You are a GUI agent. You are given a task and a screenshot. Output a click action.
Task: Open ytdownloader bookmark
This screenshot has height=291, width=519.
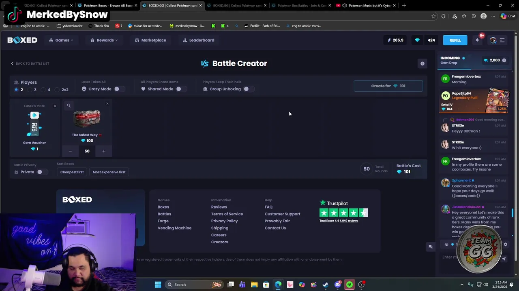(x=70, y=26)
